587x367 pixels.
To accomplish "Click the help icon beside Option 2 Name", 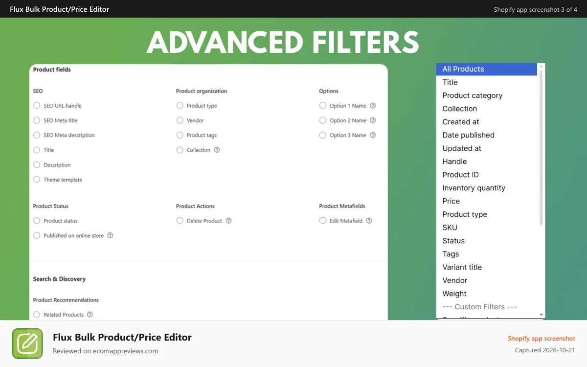I will point(373,120).
